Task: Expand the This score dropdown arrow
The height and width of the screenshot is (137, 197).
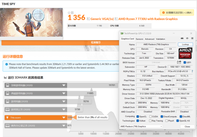Action: (x=64, y=118)
